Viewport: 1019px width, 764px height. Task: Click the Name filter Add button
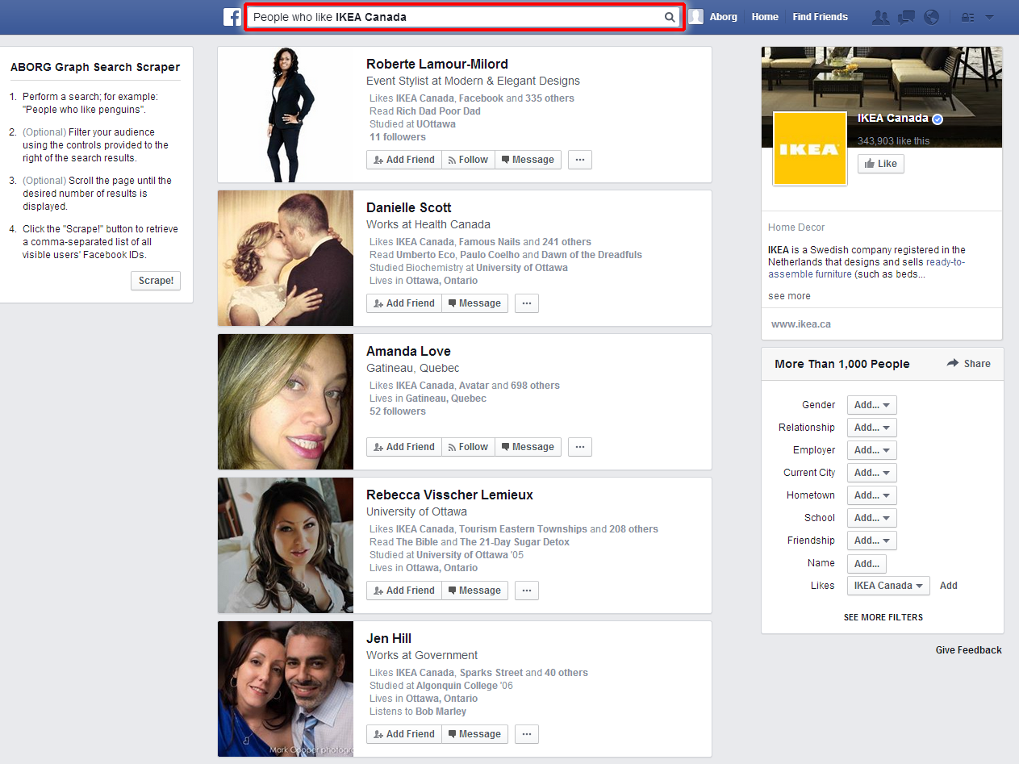click(867, 563)
